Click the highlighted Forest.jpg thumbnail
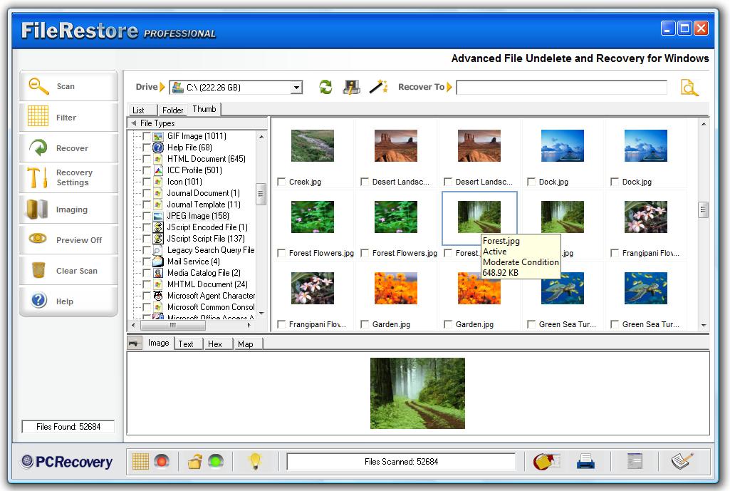Viewport: 730px width, 491px height. 479,217
